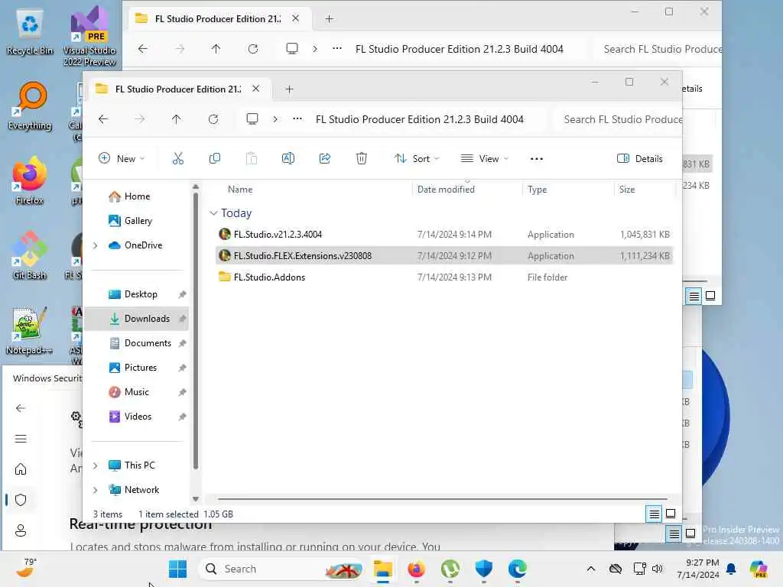Show hidden system tray icons
This screenshot has height=587, width=783.
click(x=591, y=569)
